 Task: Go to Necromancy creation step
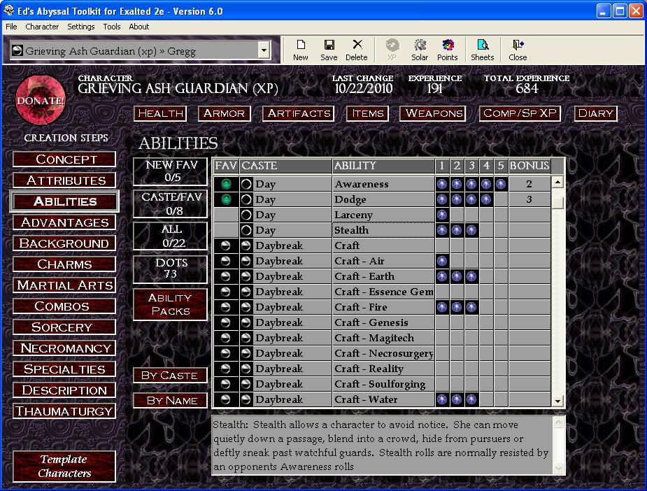click(x=64, y=348)
